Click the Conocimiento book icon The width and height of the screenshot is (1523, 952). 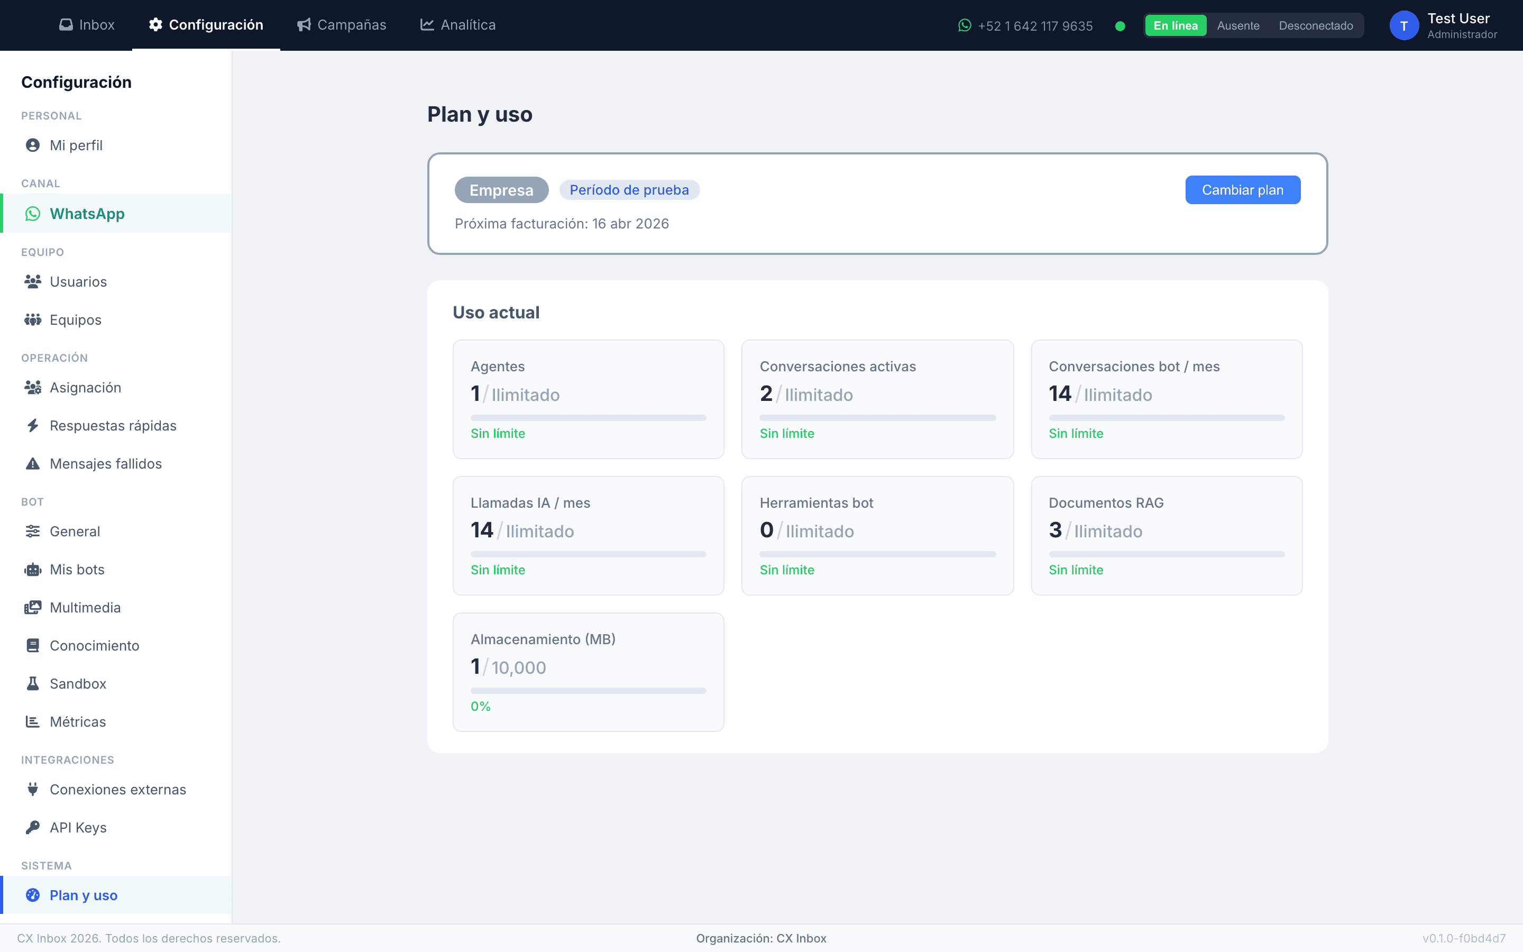33,645
